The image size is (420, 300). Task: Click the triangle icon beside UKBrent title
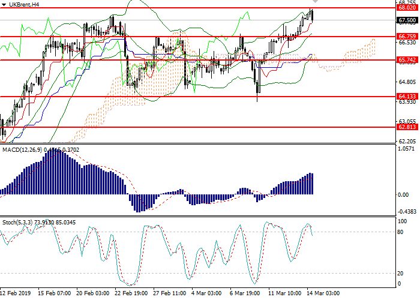click(3, 5)
